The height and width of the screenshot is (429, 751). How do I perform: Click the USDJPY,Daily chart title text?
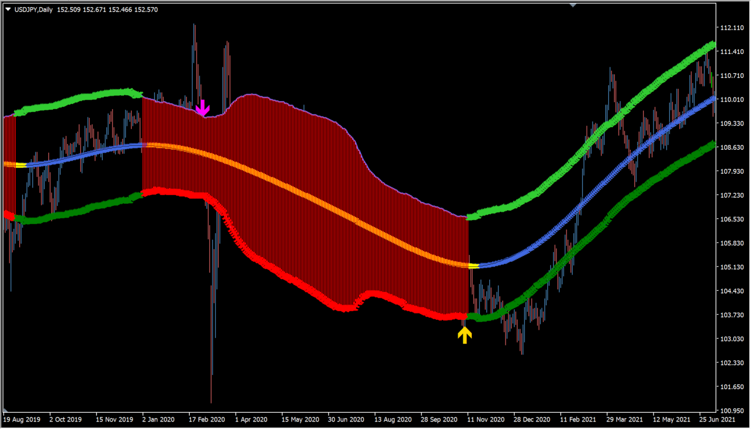[34, 10]
